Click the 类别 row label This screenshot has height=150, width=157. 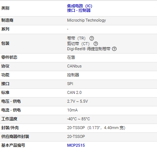coord(5,8)
